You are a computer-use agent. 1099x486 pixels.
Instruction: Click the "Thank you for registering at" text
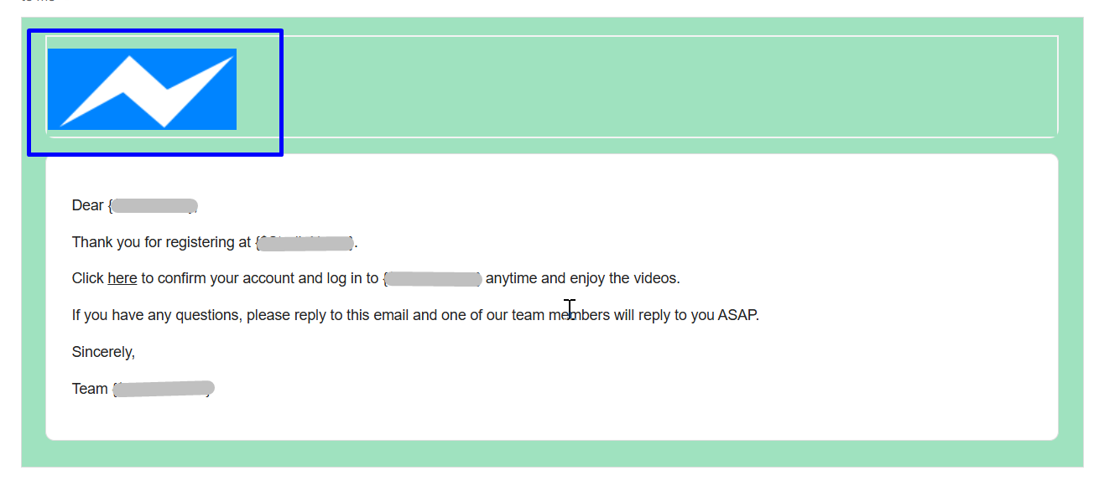tap(161, 242)
